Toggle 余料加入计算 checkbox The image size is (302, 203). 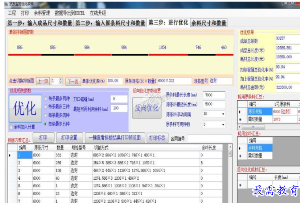pos(11,127)
